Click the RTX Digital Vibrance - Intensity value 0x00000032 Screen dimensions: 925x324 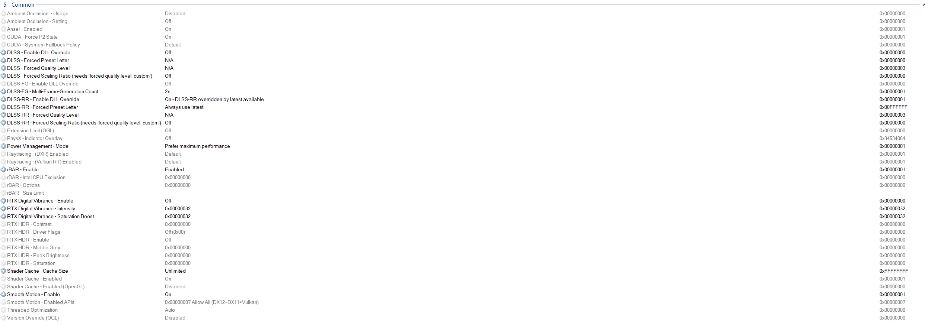click(178, 209)
